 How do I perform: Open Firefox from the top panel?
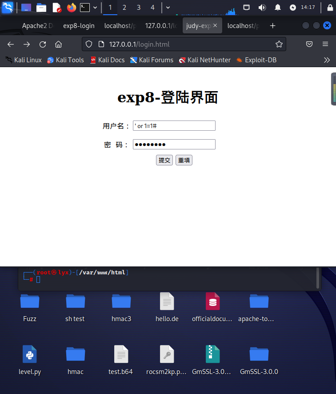(x=71, y=8)
